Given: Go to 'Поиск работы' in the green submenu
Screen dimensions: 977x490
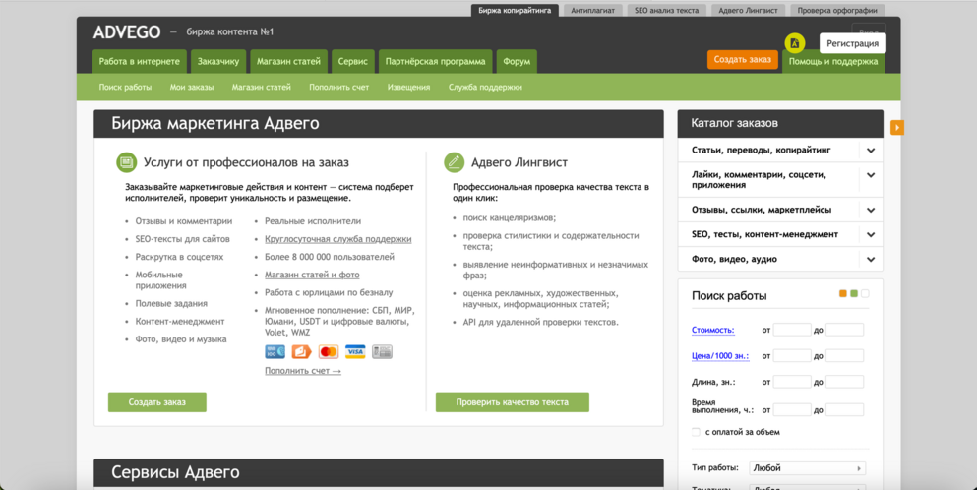Looking at the screenshot, I should 125,88.
